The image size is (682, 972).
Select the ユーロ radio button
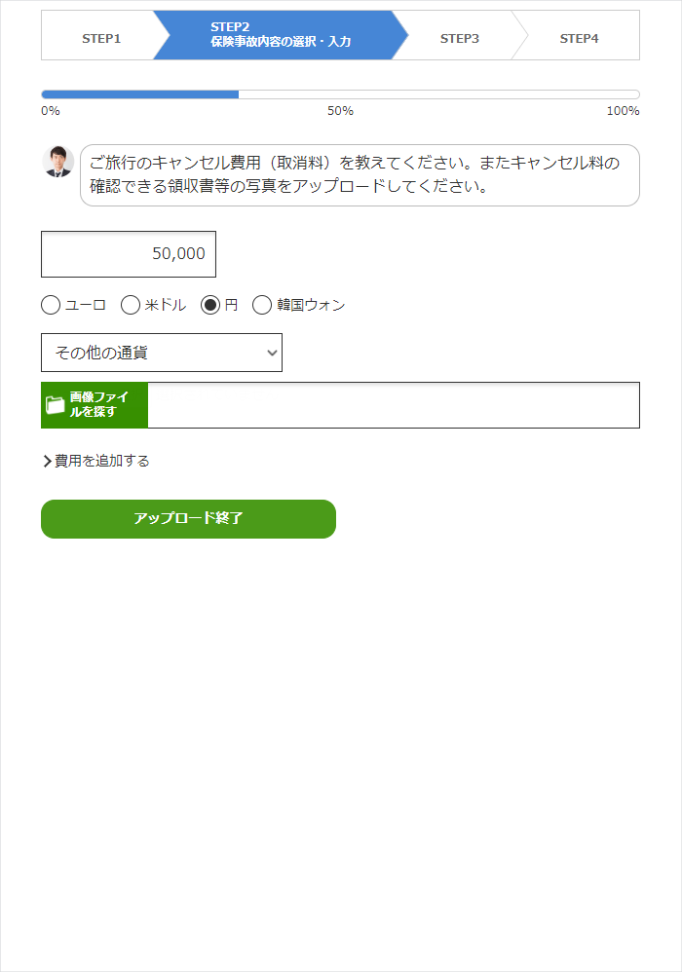coord(51,305)
